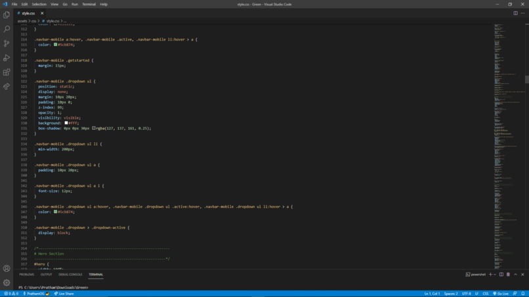529x297 pixels.
Task: Click 'display: block;' on line 351
Action: [54, 233]
